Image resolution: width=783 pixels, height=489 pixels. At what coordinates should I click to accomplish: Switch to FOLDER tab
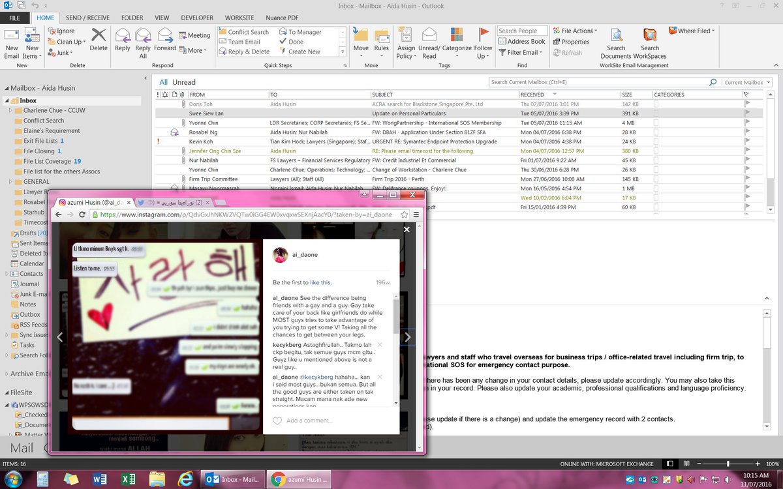(132, 18)
